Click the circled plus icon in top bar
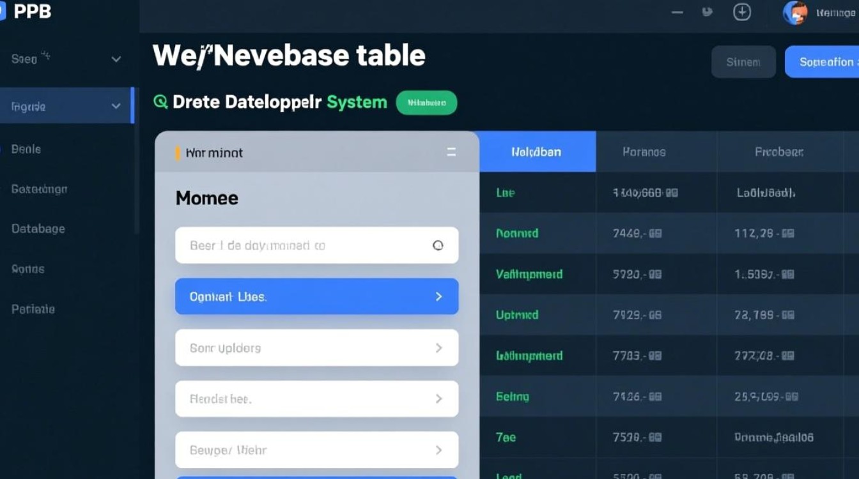 (x=741, y=12)
